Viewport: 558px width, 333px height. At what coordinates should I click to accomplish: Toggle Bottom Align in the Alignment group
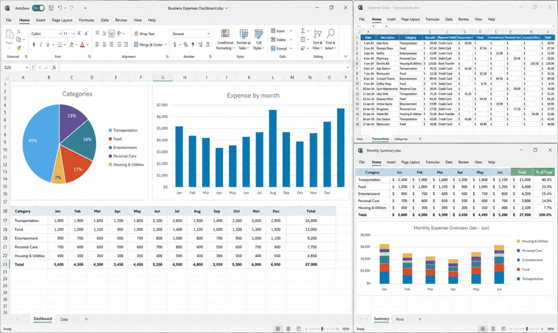(x=111, y=33)
